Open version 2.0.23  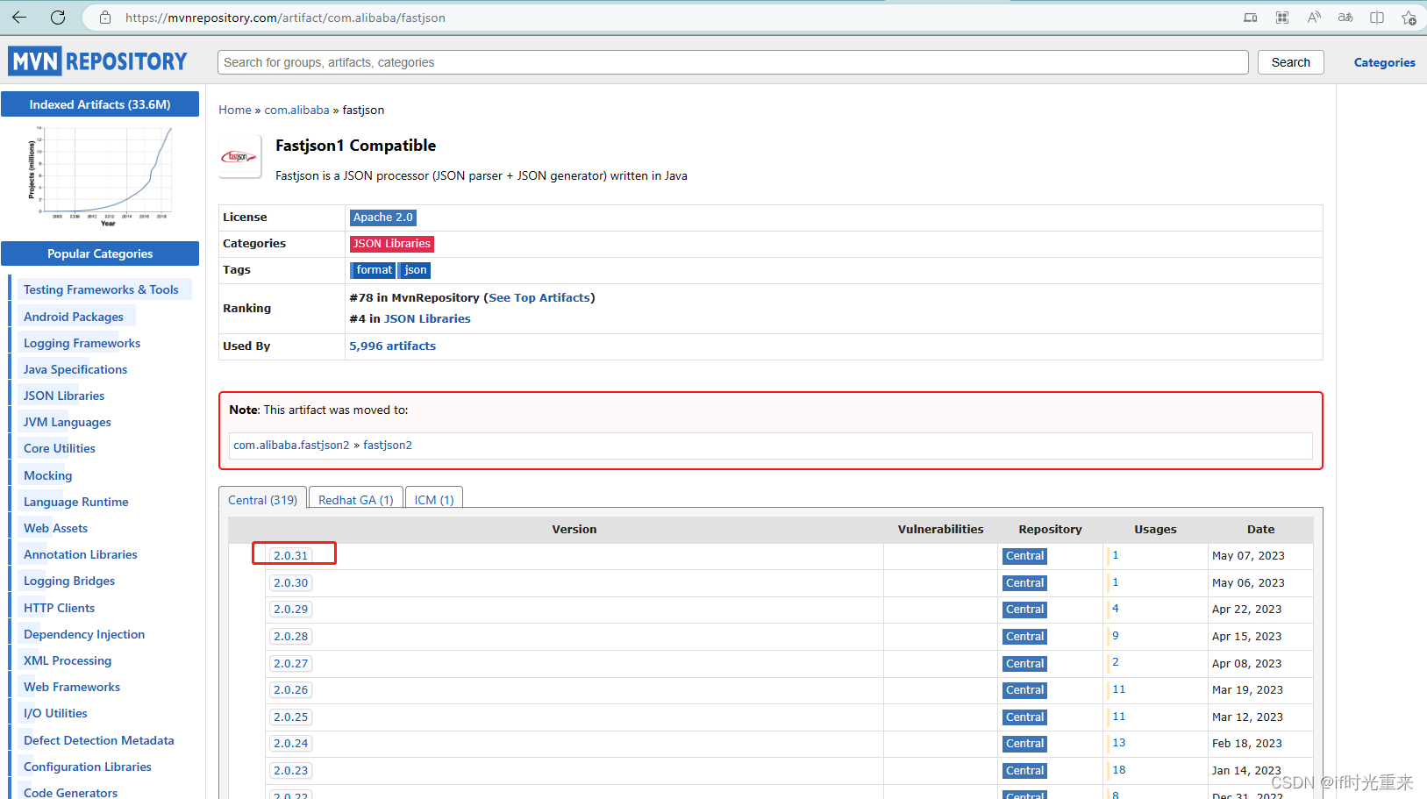290,771
